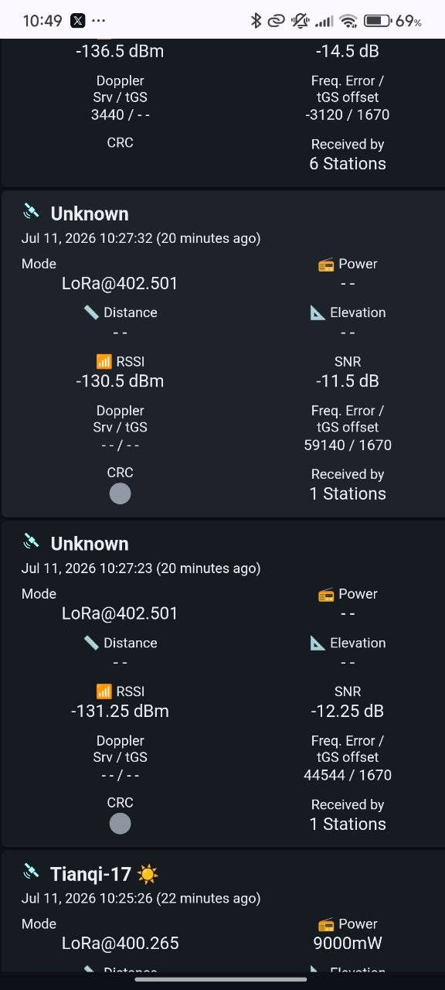445x990 pixels.
Task: Tap Power radio icon in Tianqi-17 card
Action: tap(326, 925)
